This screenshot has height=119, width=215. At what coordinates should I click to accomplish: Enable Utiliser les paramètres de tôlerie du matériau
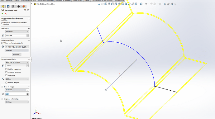coord(2,23)
